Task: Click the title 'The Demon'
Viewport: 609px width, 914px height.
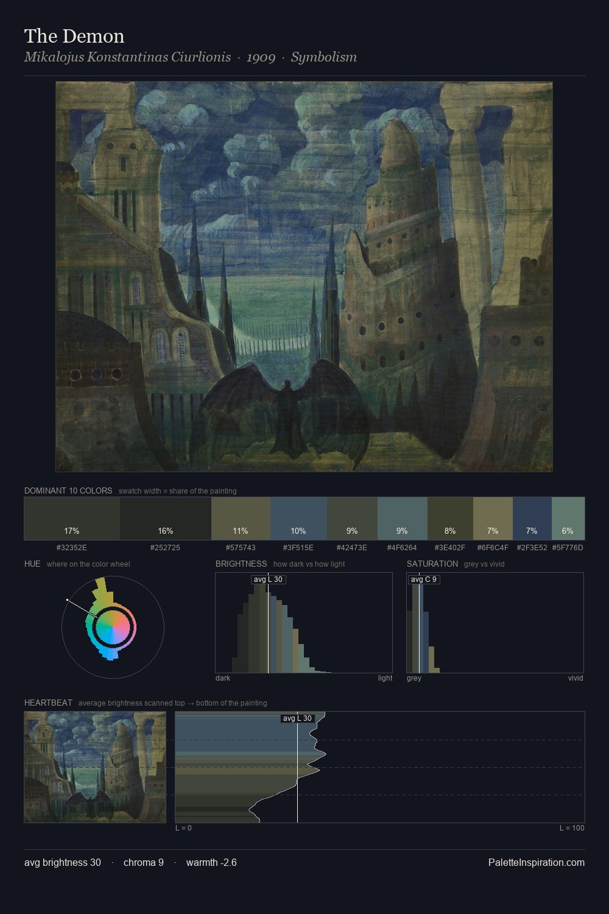Action: tap(74, 37)
